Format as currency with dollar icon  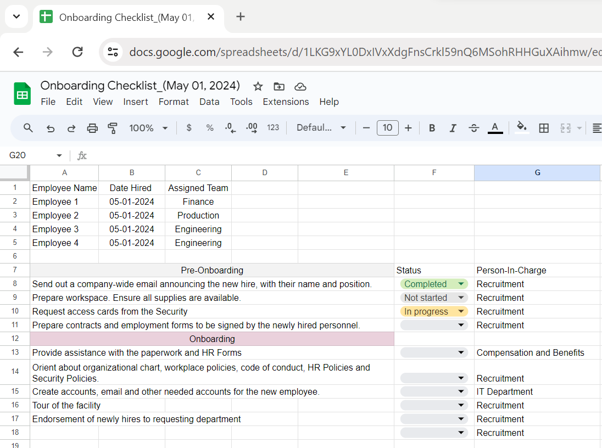coord(189,127)
